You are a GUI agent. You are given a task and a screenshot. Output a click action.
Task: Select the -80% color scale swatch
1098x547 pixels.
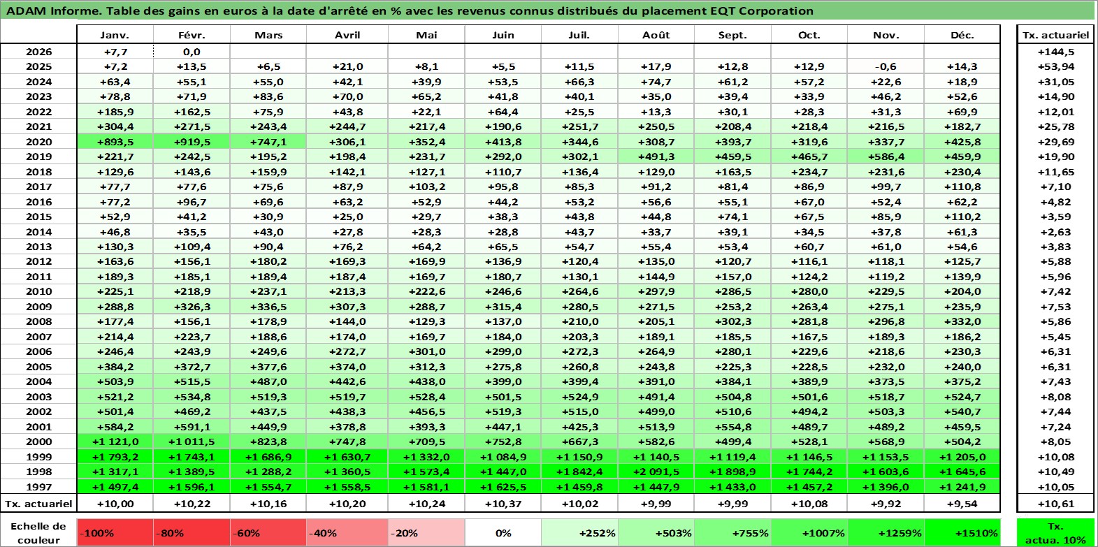point(192,532)
